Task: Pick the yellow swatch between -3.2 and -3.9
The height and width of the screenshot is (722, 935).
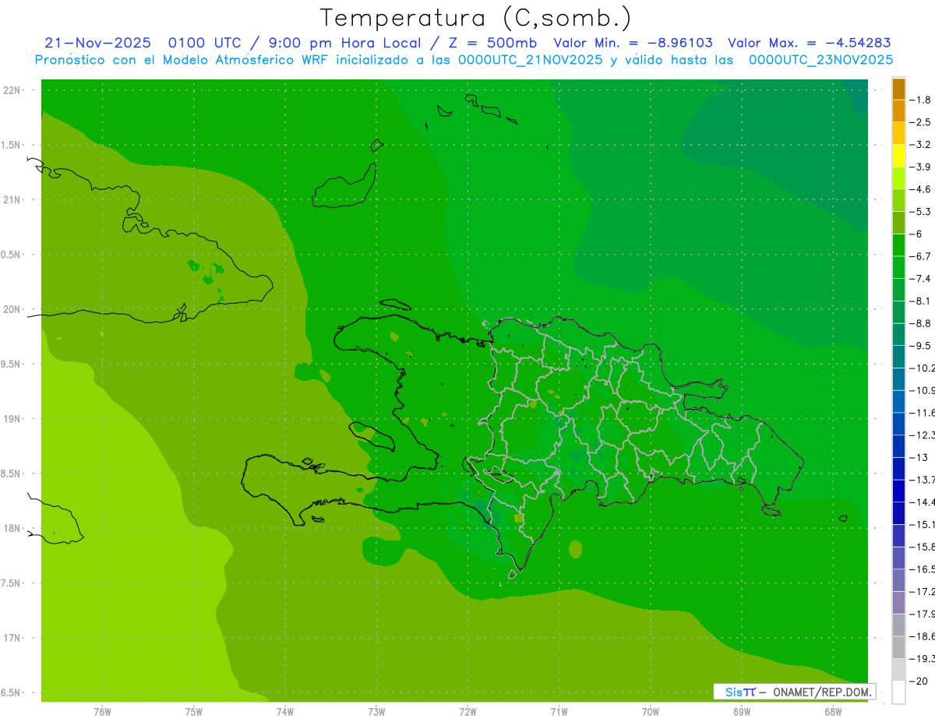Action: point(898,156)
